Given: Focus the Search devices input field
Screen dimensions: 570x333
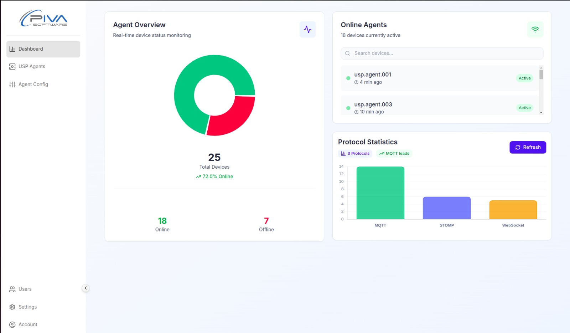Looking at the screenshot, I should pos(442,53).
